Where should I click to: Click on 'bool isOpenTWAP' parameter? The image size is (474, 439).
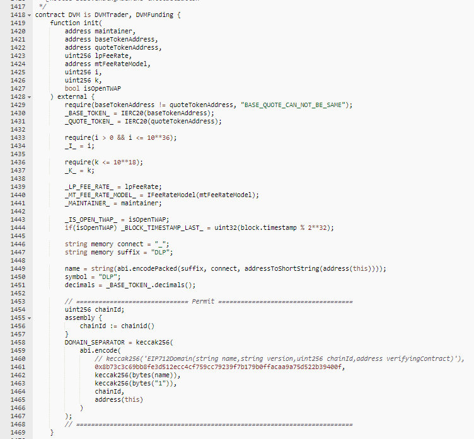pos(93,89)
